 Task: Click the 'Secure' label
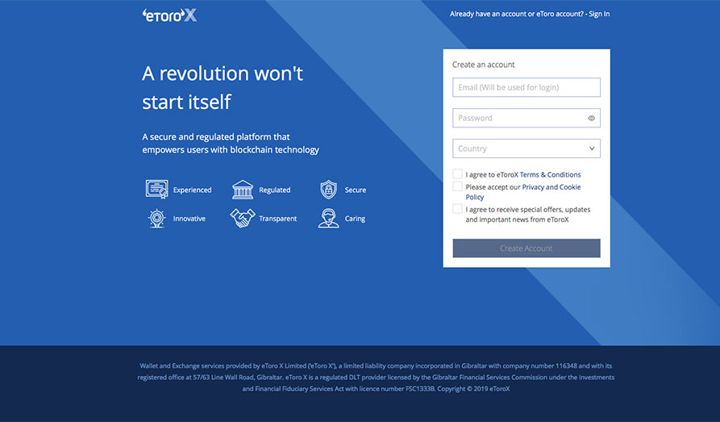click(x=356, y=190)
